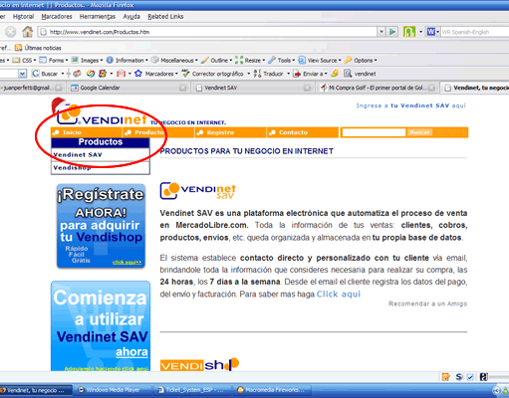Open the Information developer toolbar menu
509x398 pixels.
tap(127, 60)
